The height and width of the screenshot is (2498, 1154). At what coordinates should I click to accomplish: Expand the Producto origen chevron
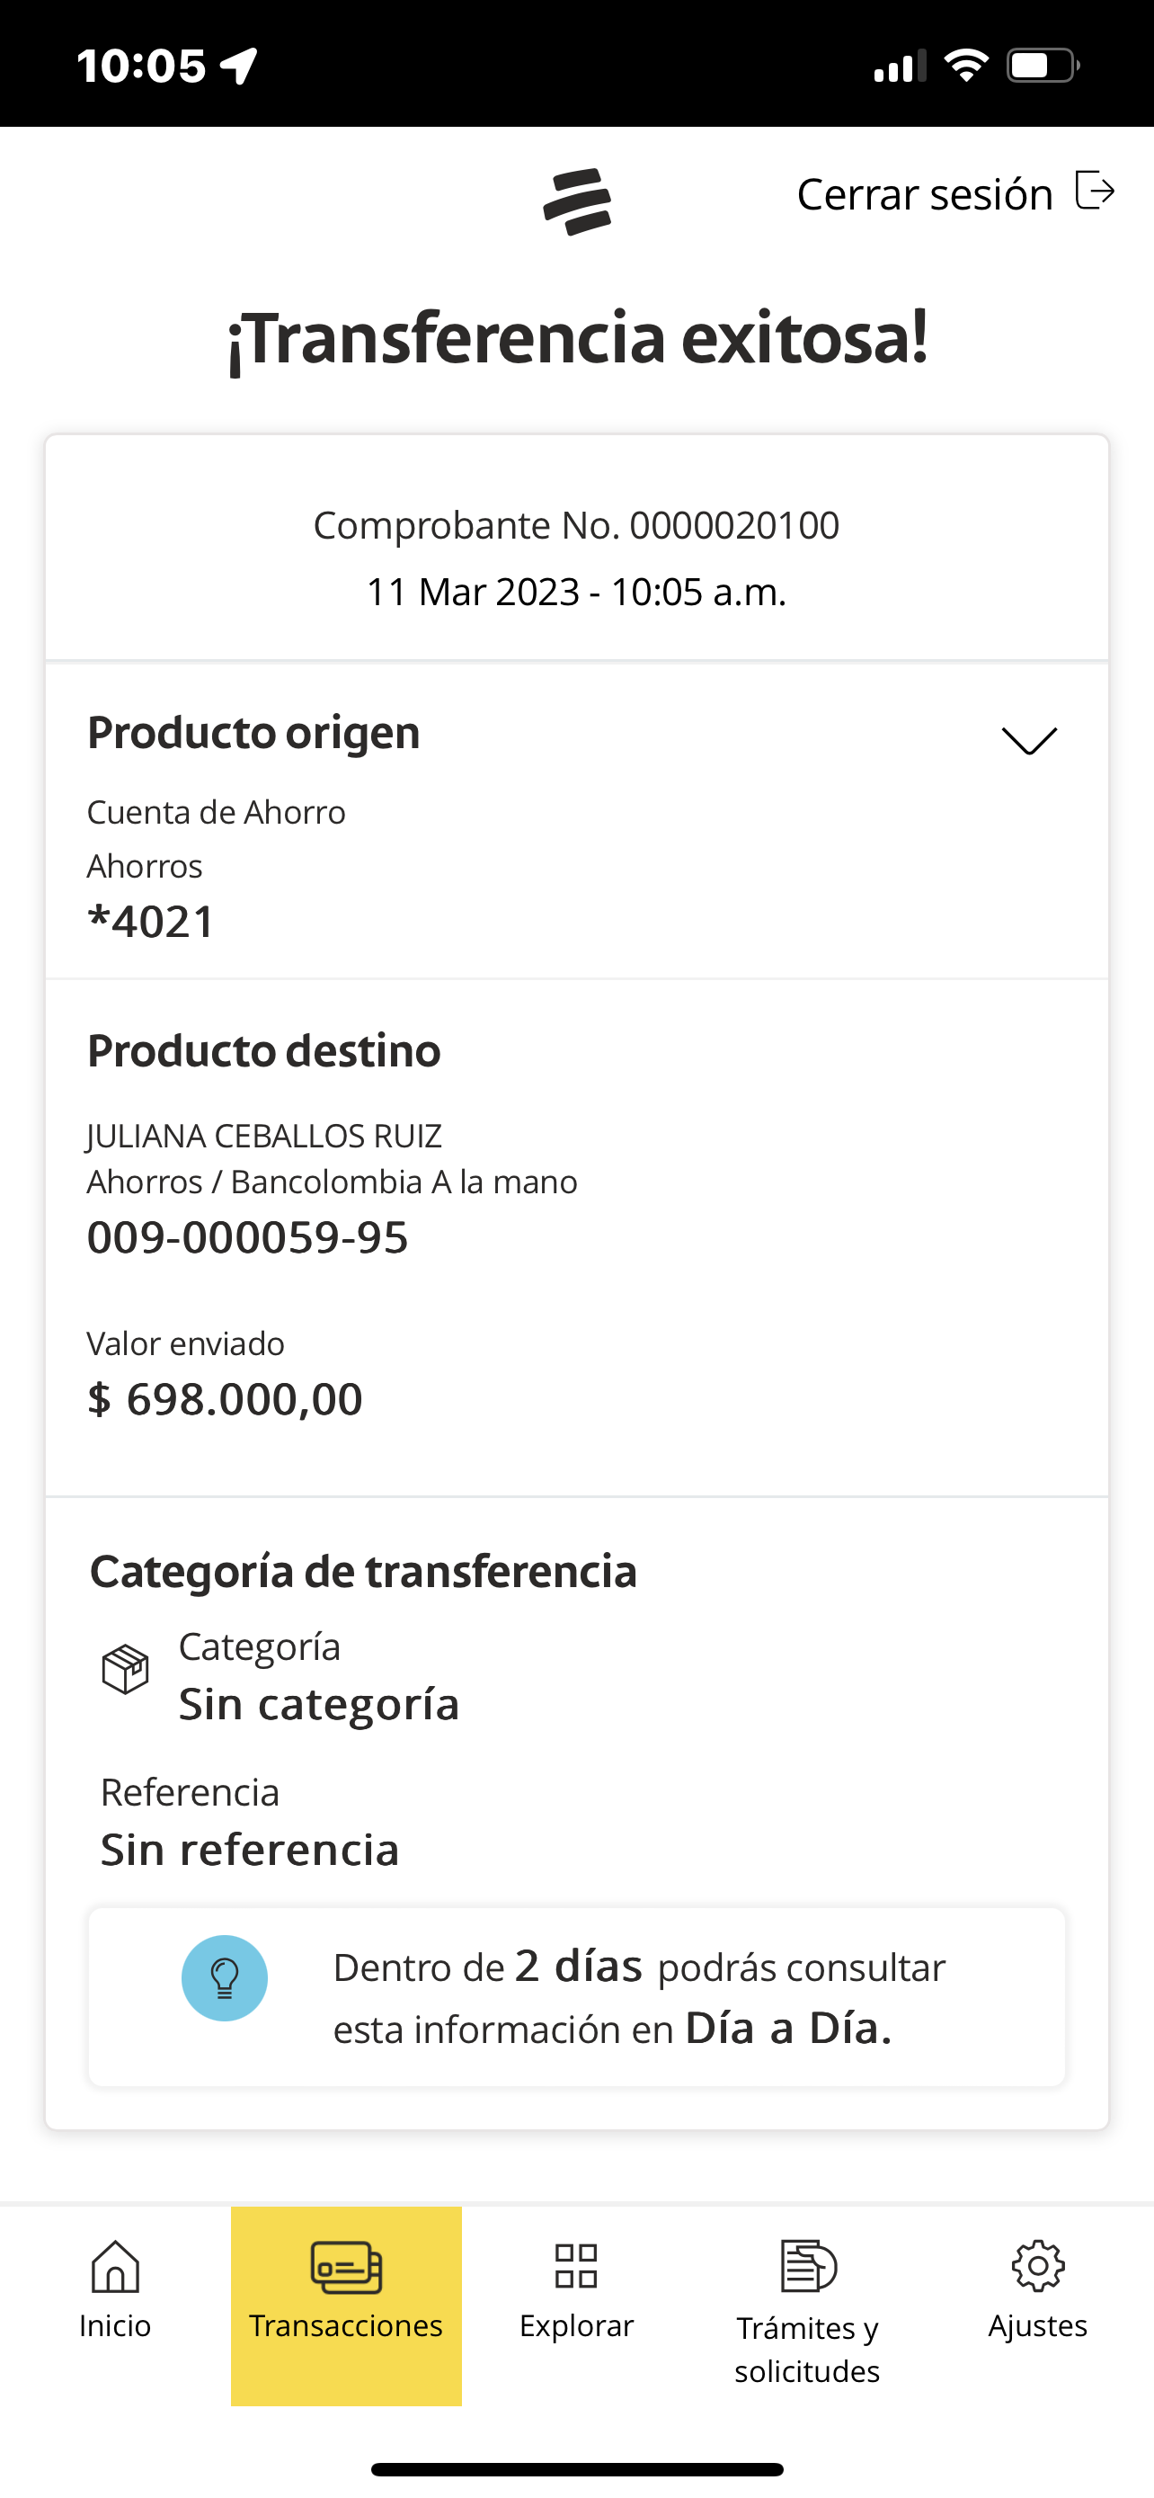pyautogui.click(x=1028, y=740)
